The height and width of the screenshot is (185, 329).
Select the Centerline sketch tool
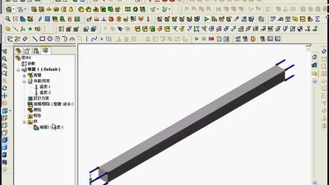pyautogui.click(x=87, y=39)
